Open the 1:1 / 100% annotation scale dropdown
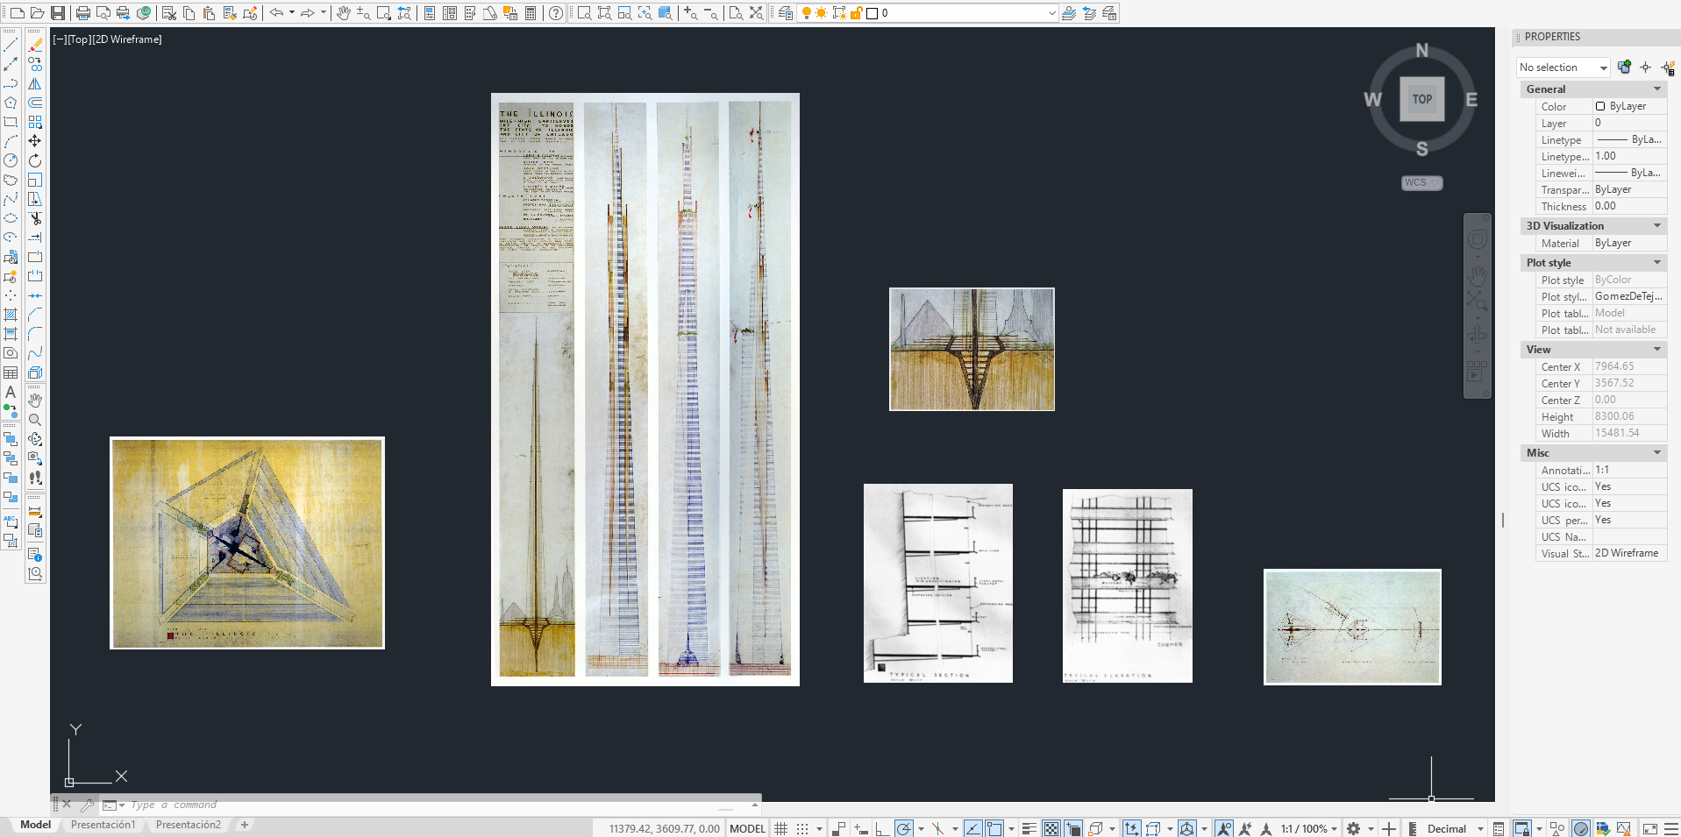 1309,828
